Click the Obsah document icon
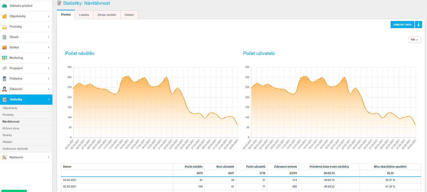The height and width of the screenshot is (192, 427). click(4, 37)
